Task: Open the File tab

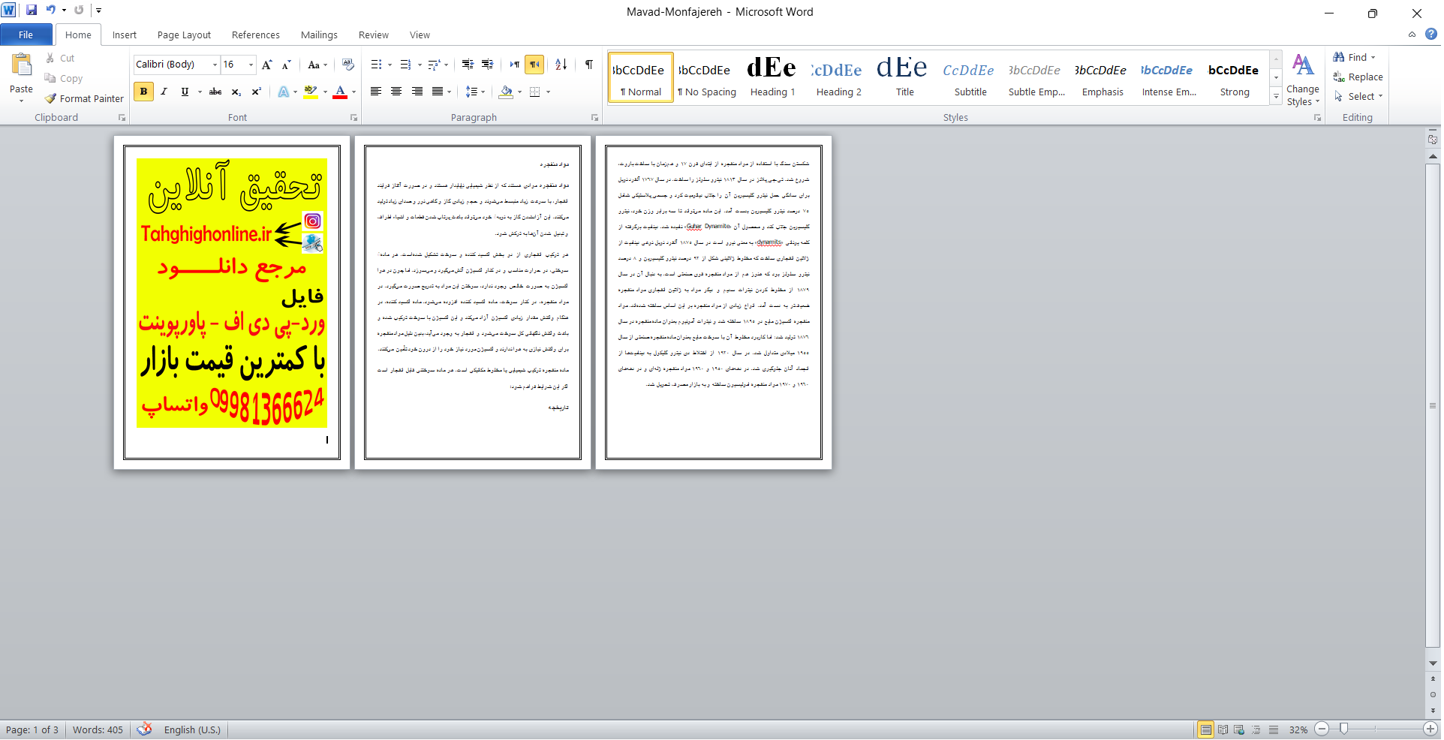Action: click(x=26, y=35)
